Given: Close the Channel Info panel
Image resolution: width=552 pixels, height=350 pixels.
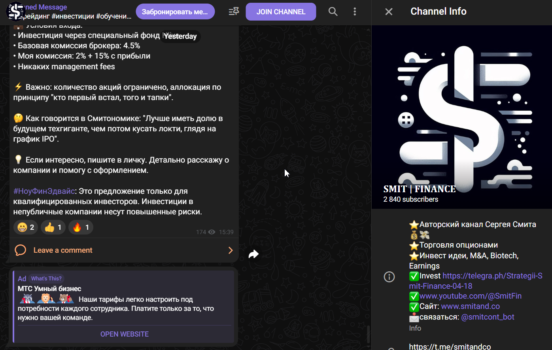Looking at the screenshot, I should click(389, 11).
